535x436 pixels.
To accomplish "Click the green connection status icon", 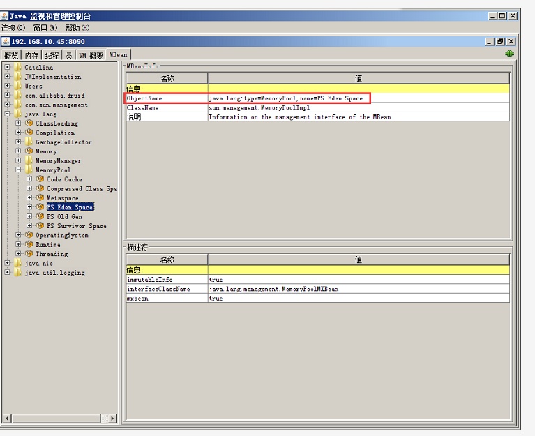I will coord(509,54).
